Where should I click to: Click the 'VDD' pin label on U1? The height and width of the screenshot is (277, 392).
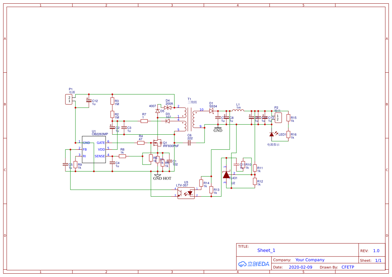coord(101,150)
